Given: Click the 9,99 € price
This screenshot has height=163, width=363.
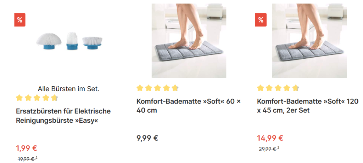Looking at the screenshot, I should tap(147, 138).
